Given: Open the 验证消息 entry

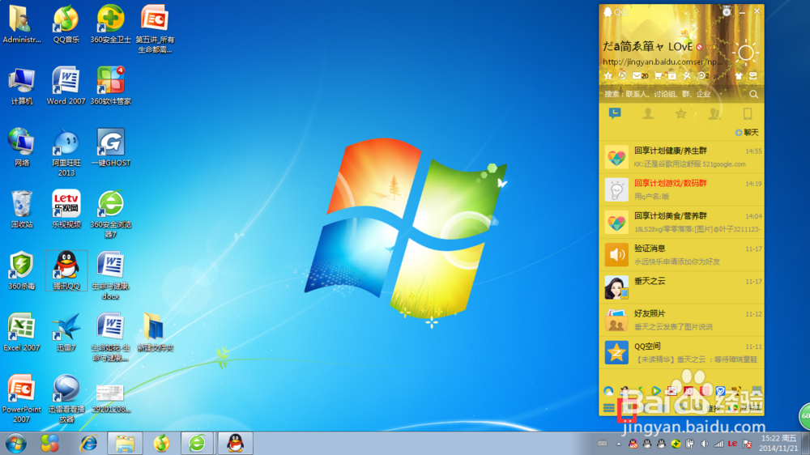Looking at the screenshot, I should pyautogui.click(x=681, y=254).
